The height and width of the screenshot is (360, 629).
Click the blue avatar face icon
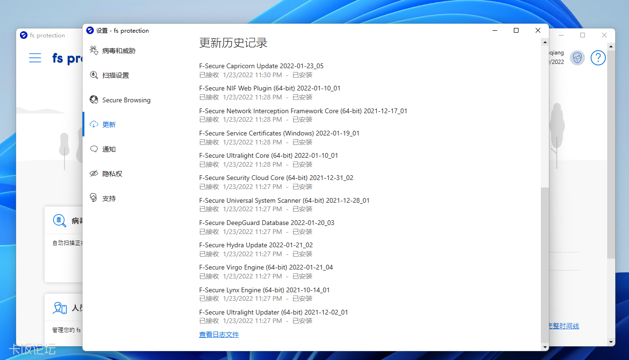[577, 57]
